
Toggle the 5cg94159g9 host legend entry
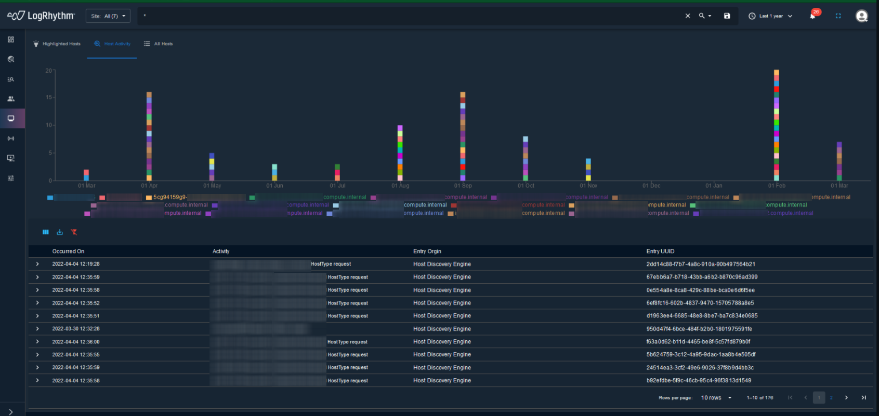tap(169, 197)
